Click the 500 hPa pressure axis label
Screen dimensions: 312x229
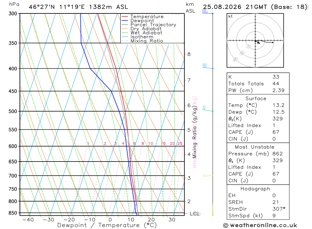click(13, 112)
